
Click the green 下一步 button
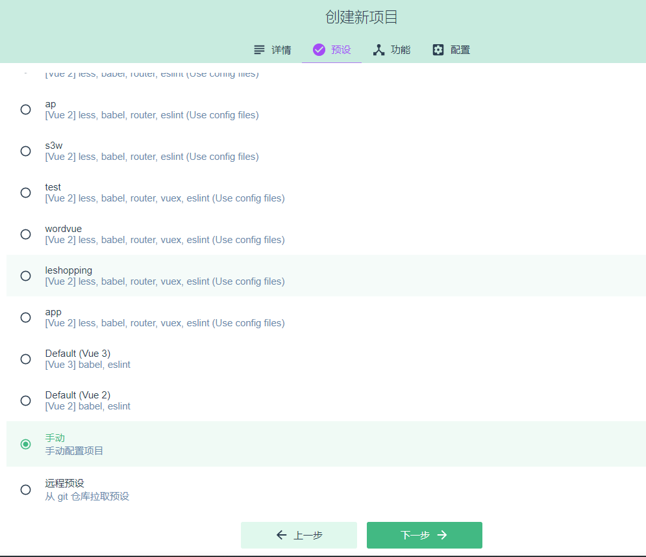(424, 535)
